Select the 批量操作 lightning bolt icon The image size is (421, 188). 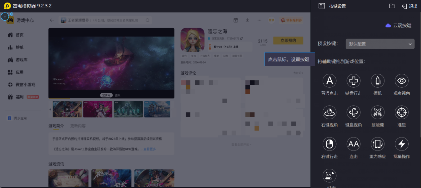point(401,144)
